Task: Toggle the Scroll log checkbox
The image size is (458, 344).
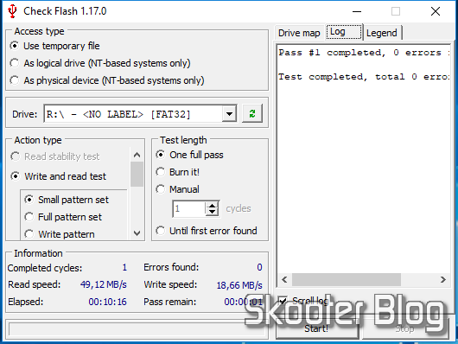Action: pos(283,301)
